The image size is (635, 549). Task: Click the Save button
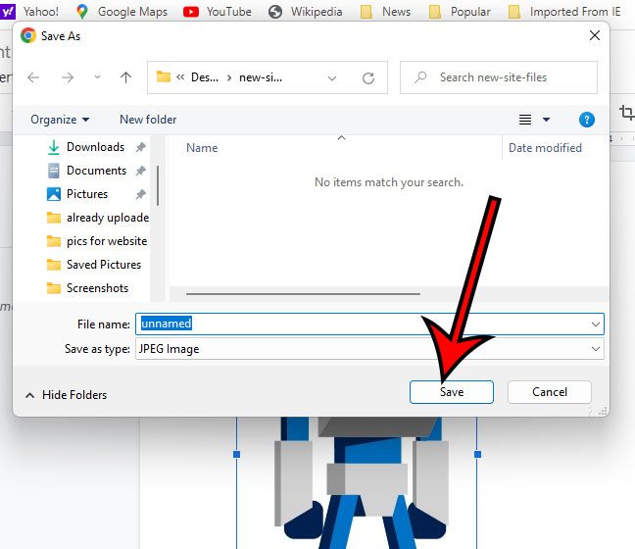[x=451, y=392]
